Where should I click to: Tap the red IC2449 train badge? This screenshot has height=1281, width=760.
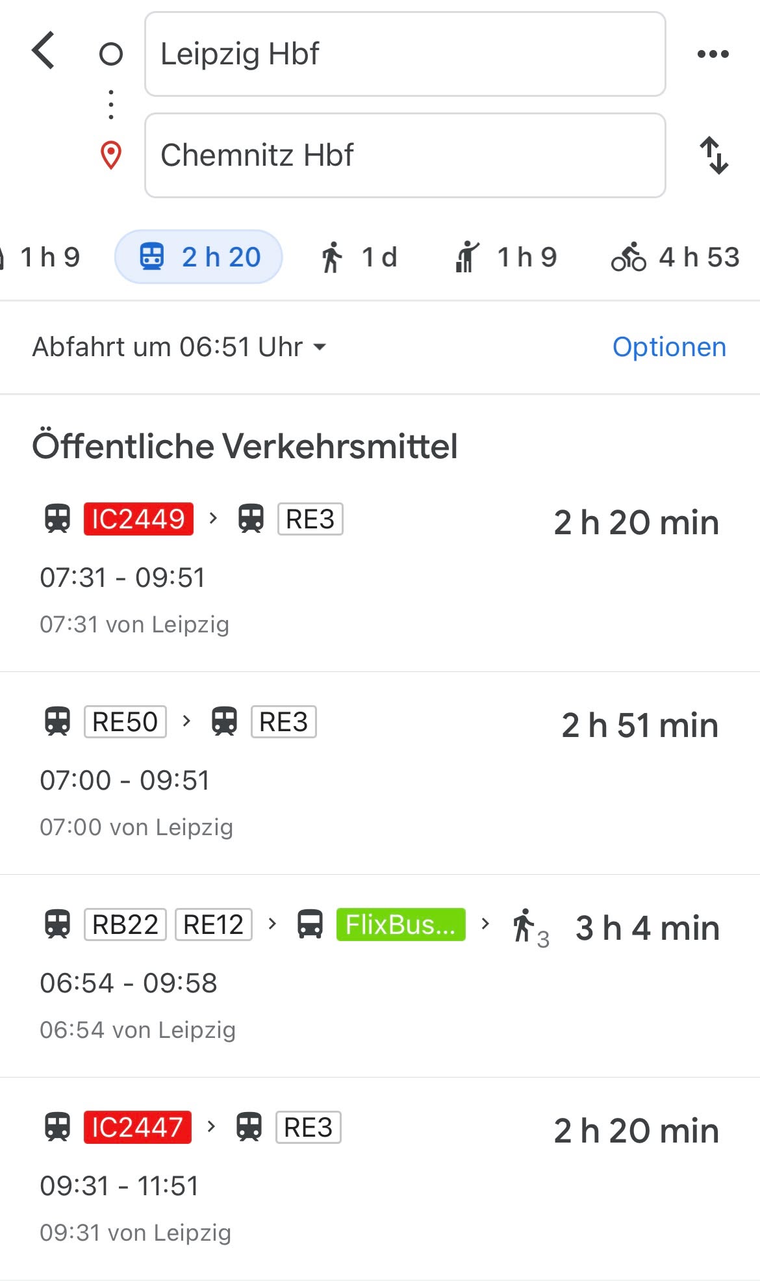click(138, 519)
